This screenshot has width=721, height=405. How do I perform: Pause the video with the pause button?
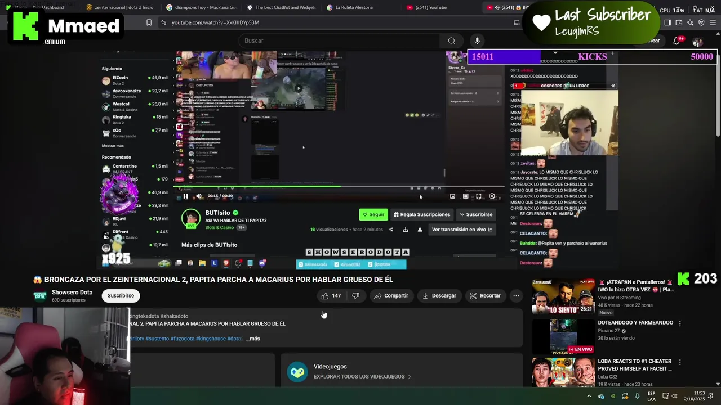185,196
